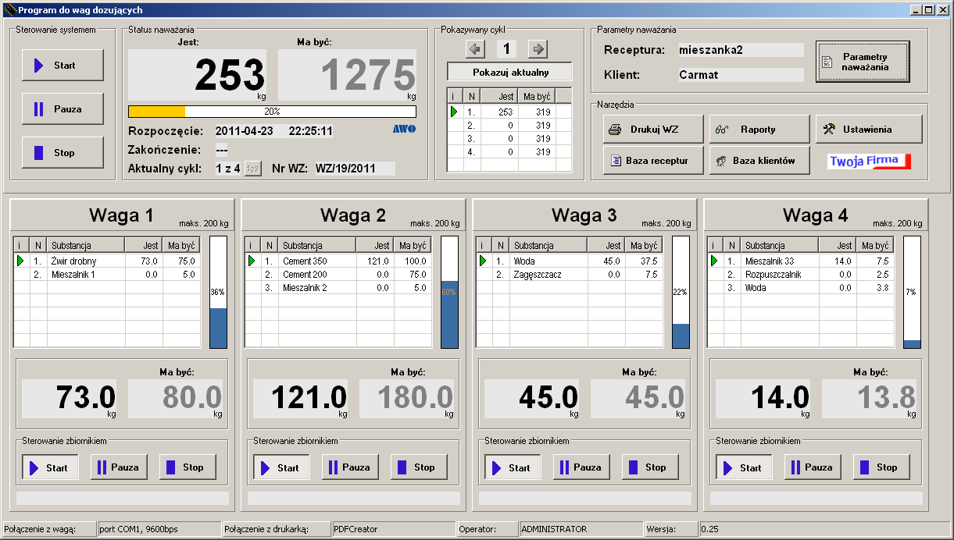Viewport: 954px width, 540px height.
Task: Select Zagęszczacz row in Waga 3
Action: point(570,275)
